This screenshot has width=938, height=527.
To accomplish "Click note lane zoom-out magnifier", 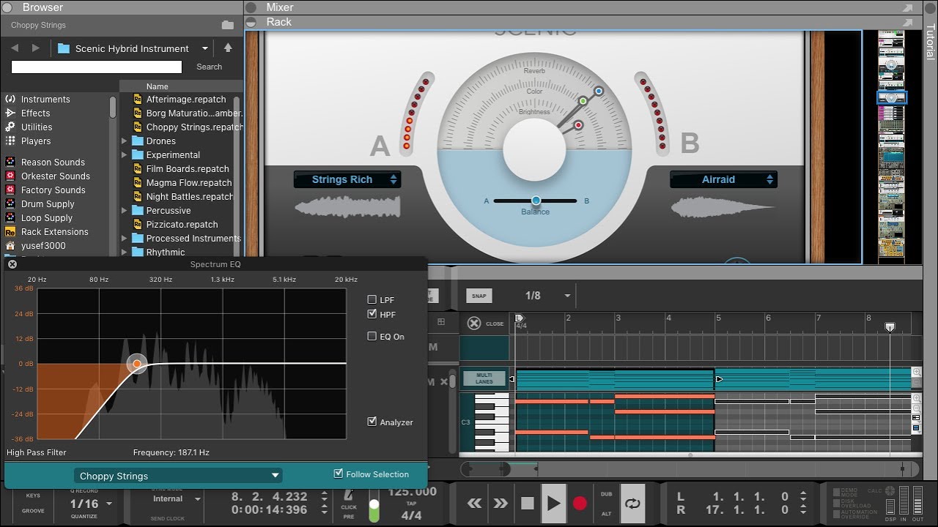I will tap(916, 408).
